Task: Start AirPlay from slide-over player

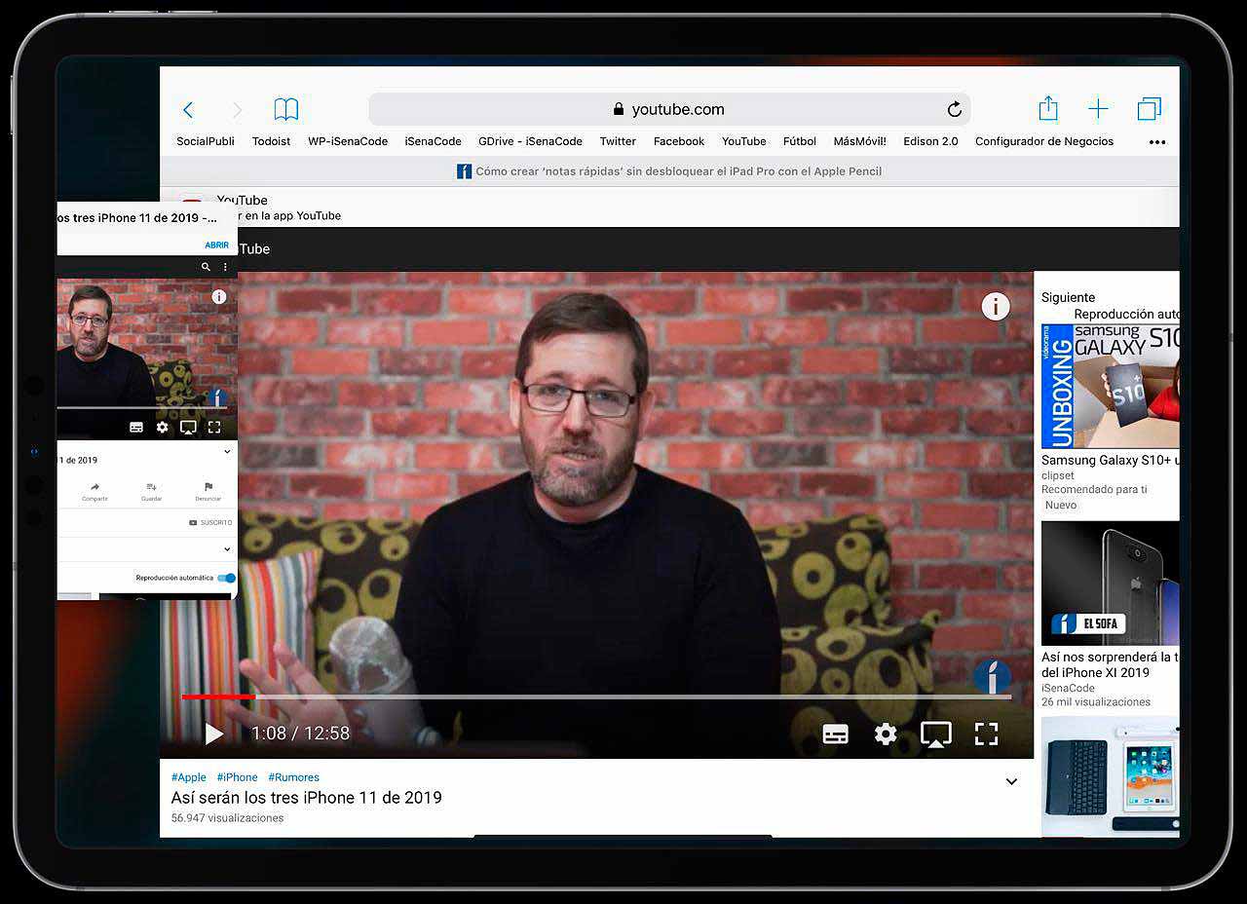Action: [x=188, y=428]
